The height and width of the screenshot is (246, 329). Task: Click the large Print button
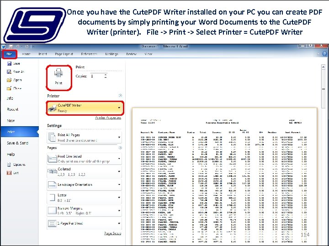[x=59, y=78]
